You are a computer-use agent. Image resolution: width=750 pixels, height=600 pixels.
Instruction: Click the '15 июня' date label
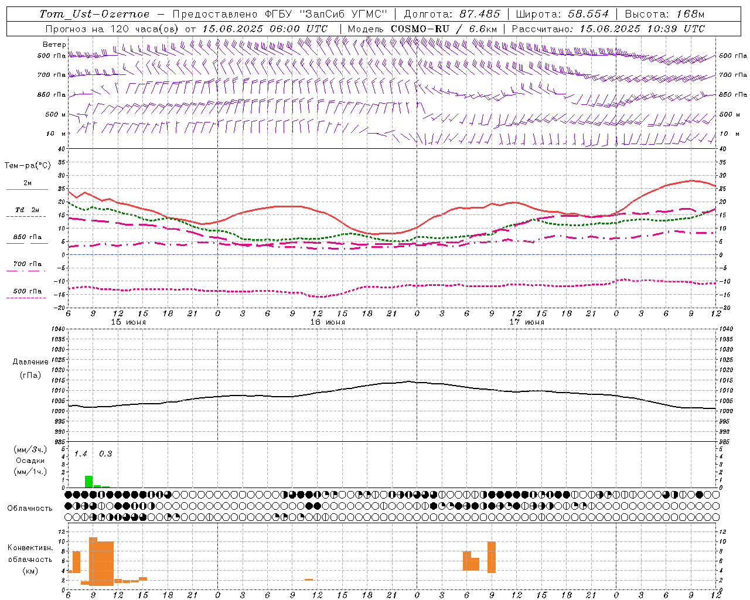coord(128,322)
